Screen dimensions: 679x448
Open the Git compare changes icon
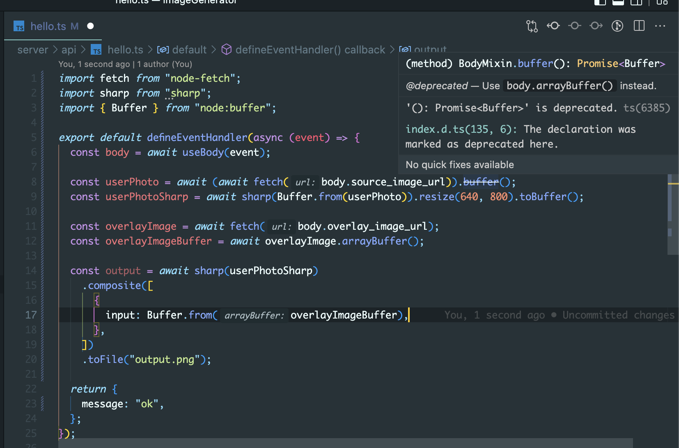(532, 26)
